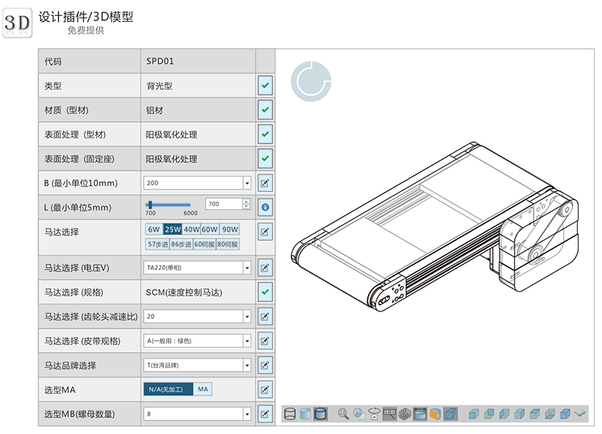The height and width of the screenshot is (434, 602).
Task: Click the mesh grid display icon
Action: (x=405, y=414)
